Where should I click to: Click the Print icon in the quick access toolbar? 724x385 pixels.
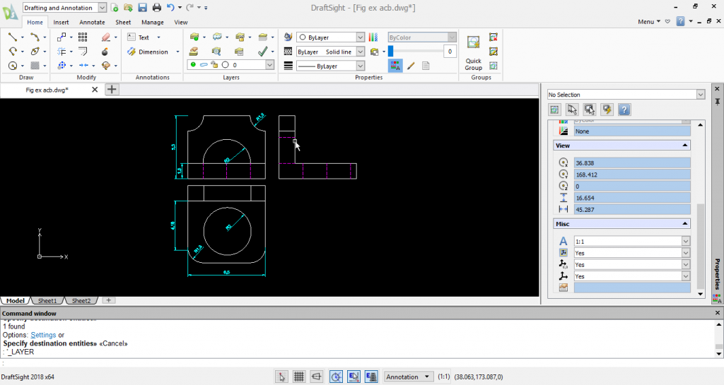click(x=156, y=7)
